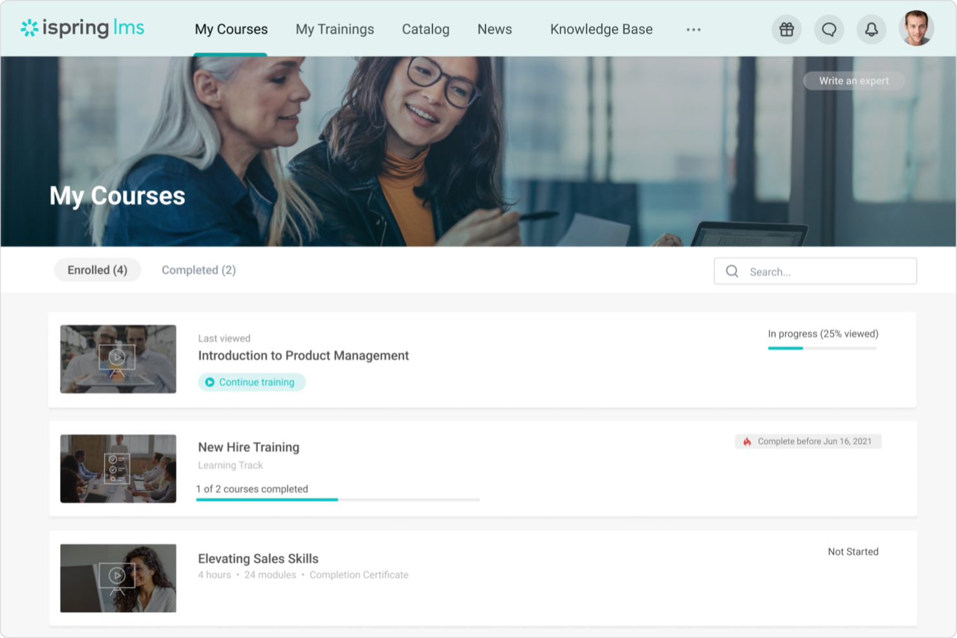This screenshot has height=638, width=957.
Task: Play the Introduction to Product Management video thumbnail
Action: coord(118,359)
